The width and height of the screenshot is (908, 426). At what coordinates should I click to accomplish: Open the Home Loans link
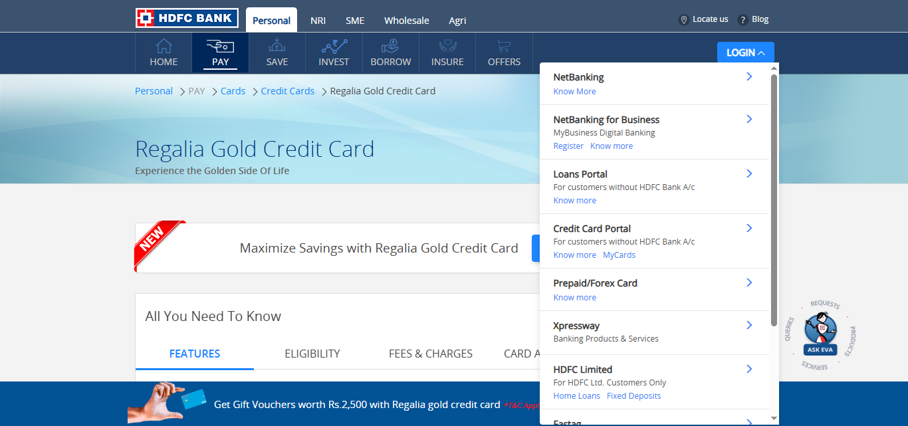tap(577, 396)
